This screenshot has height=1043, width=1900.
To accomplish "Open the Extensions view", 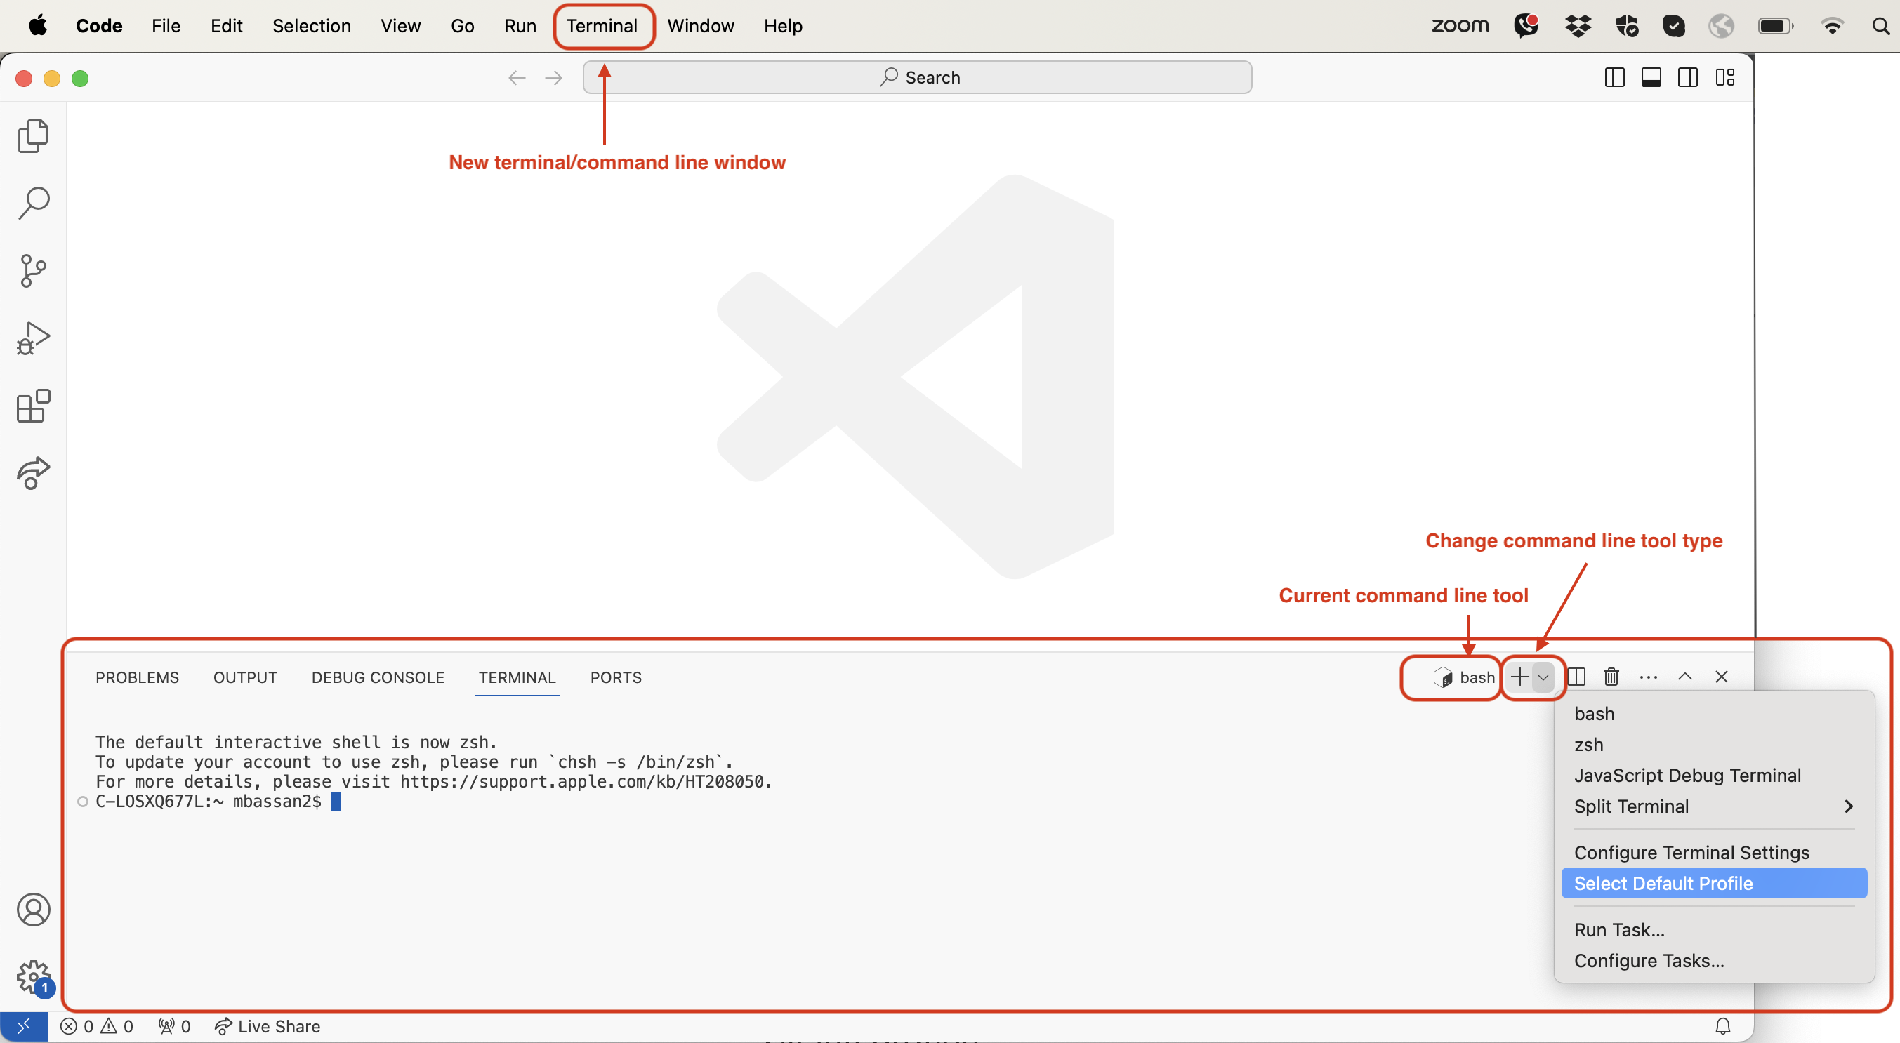I will pos(32,406).
